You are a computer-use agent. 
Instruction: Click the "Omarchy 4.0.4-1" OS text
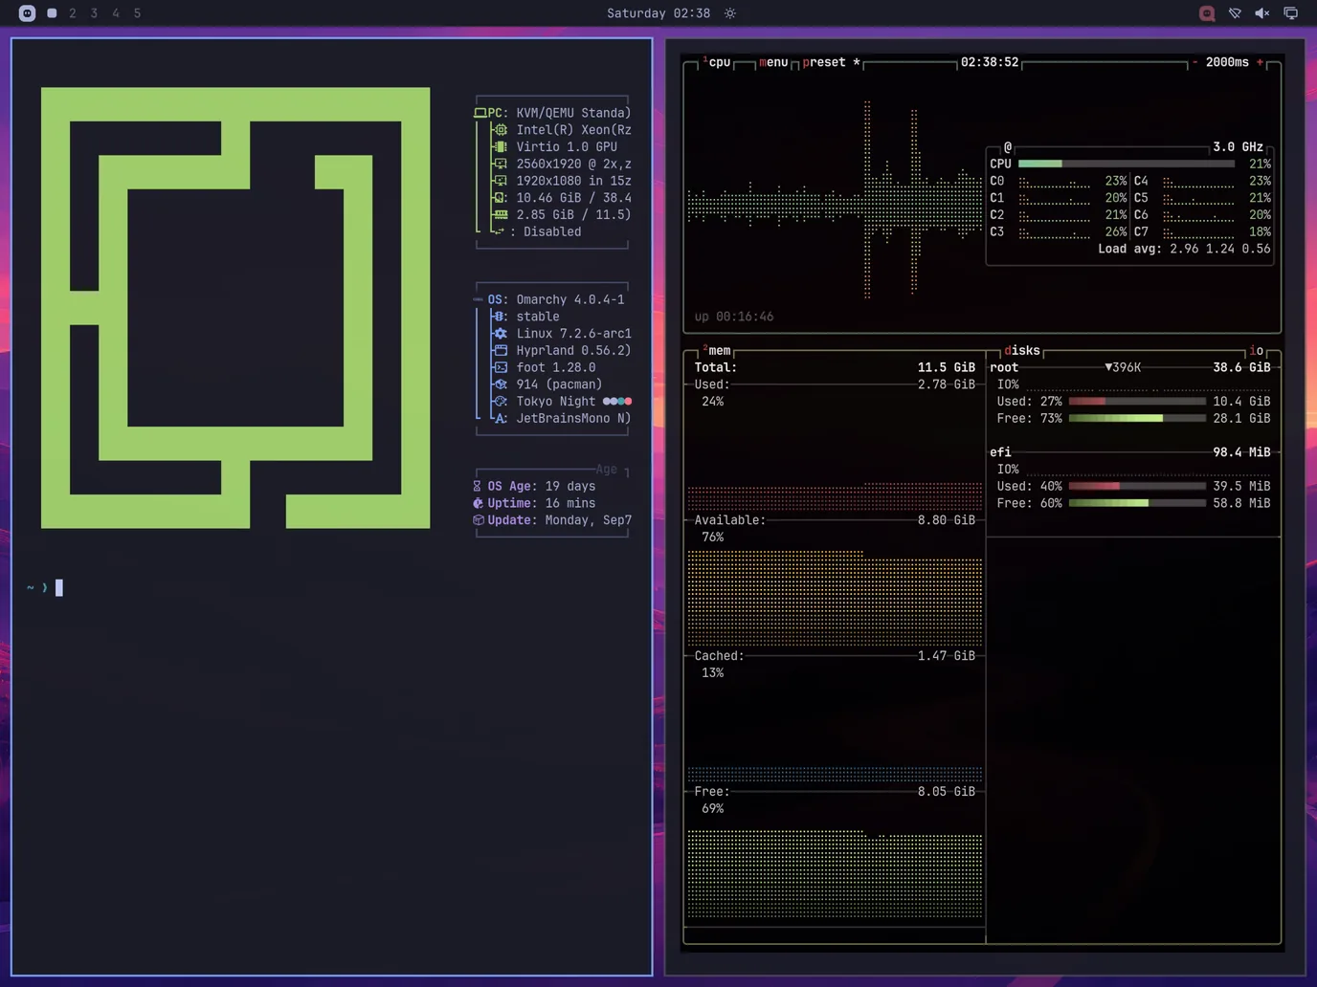pyautogui.click(x=570, y=300)
